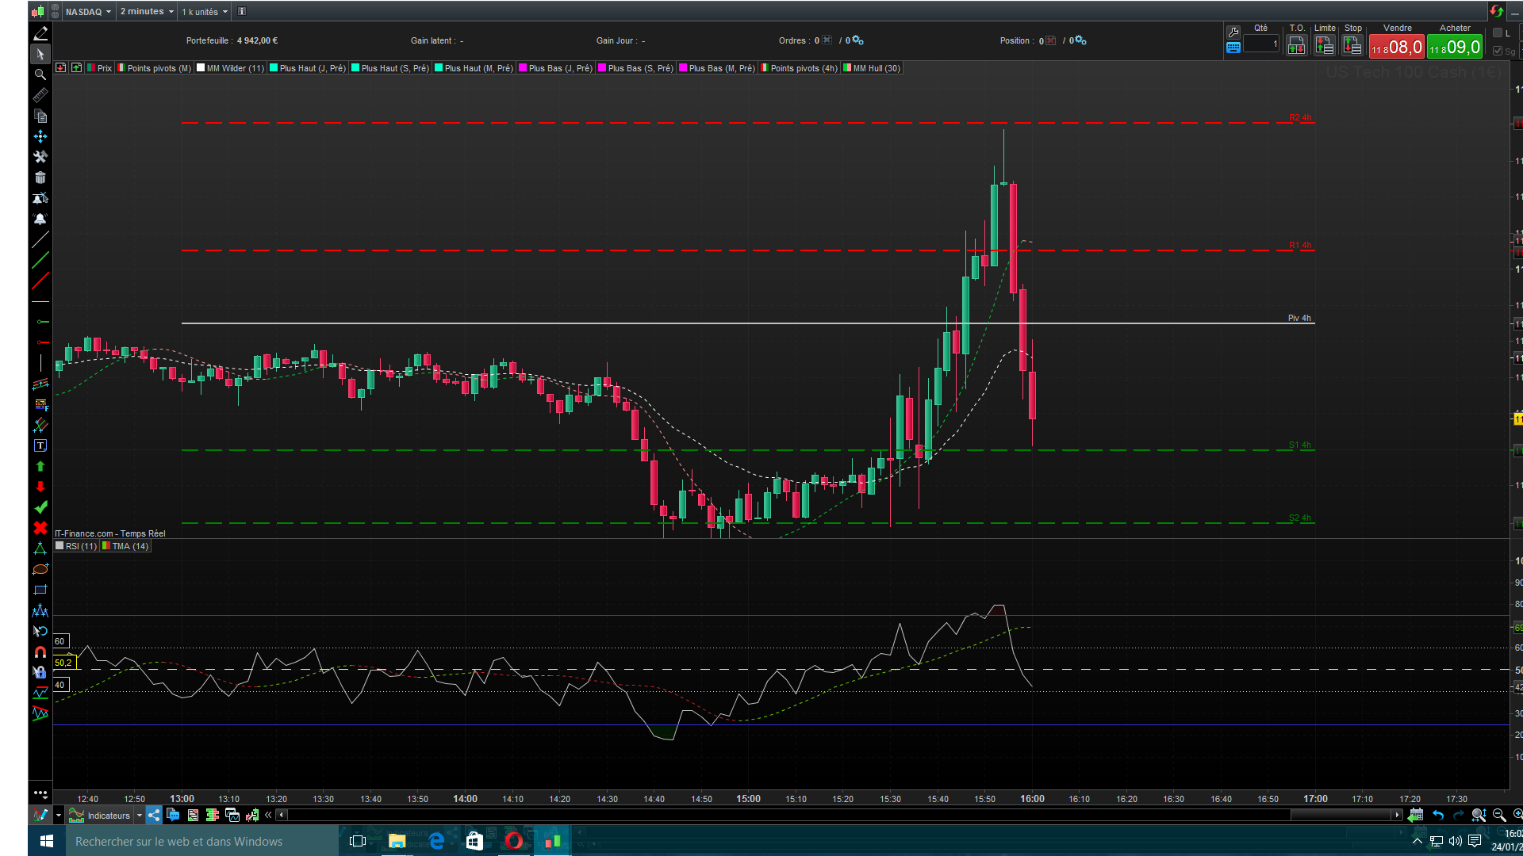Click the red Vendre sell price button
Image resolution: width=1523 pixels, height=856 pixels.
[x=1396, y=48]
